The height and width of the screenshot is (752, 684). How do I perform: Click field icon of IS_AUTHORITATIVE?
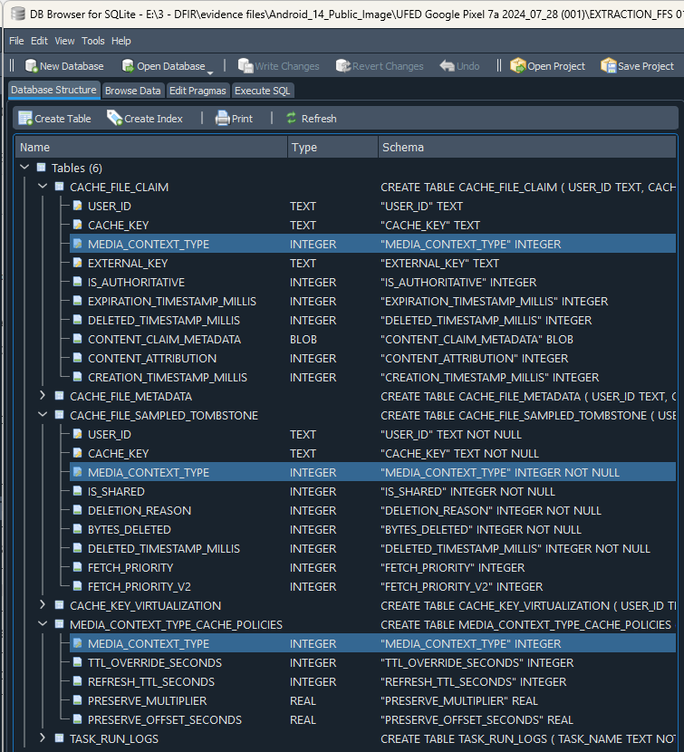[77, 282]
